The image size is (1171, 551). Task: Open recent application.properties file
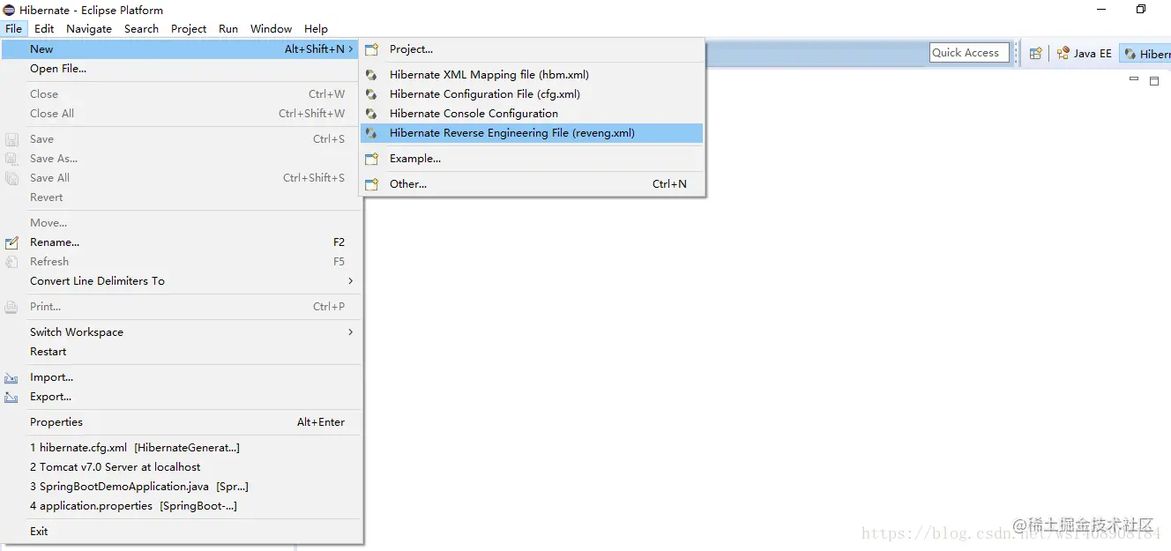coord(182,505)
